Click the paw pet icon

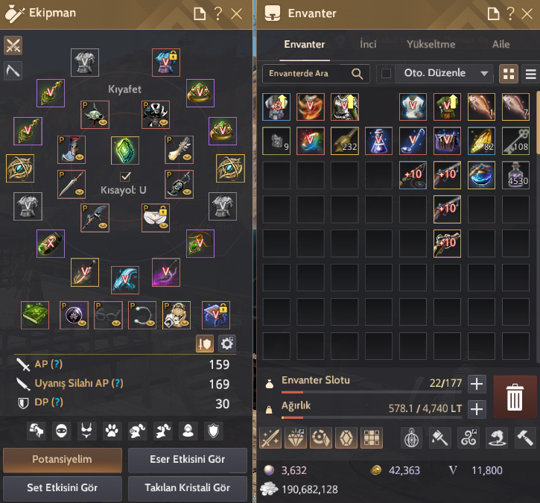pyautogui.click(x=112, y=431)
